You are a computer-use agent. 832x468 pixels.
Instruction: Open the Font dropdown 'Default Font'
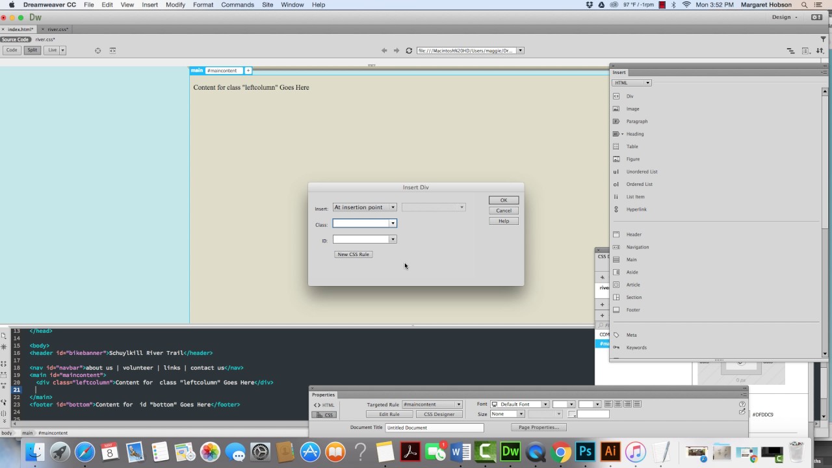519,404
